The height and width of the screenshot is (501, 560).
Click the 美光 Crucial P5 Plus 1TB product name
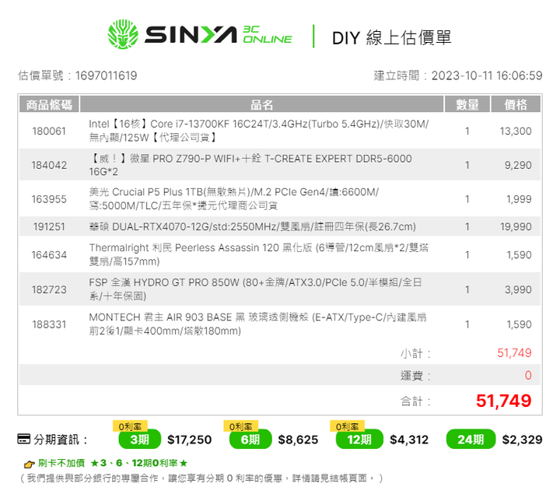[x=234, y=198]
